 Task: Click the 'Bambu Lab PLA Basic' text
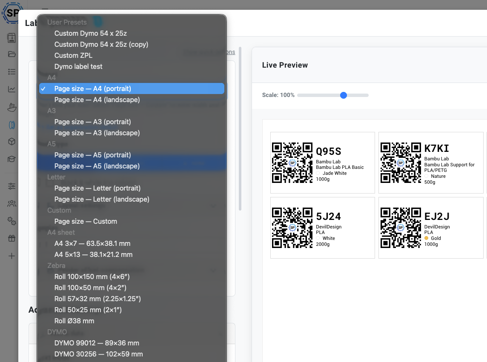point(340,167)
